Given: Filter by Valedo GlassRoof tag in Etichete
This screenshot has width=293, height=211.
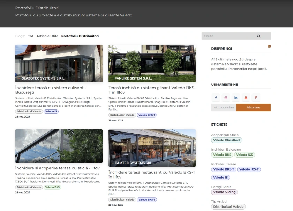Looking at the screenshot, I should [227, 140].
